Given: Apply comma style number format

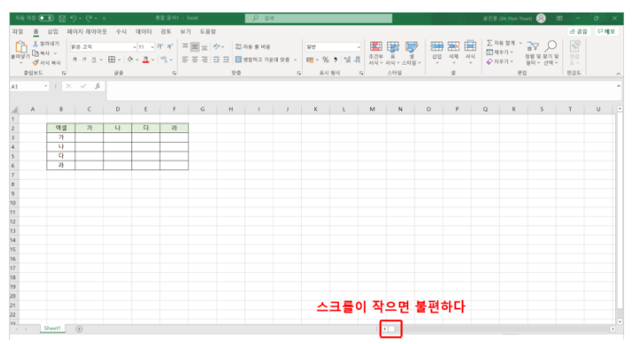Looking at the screenshot, I should (x=336, y=59).
